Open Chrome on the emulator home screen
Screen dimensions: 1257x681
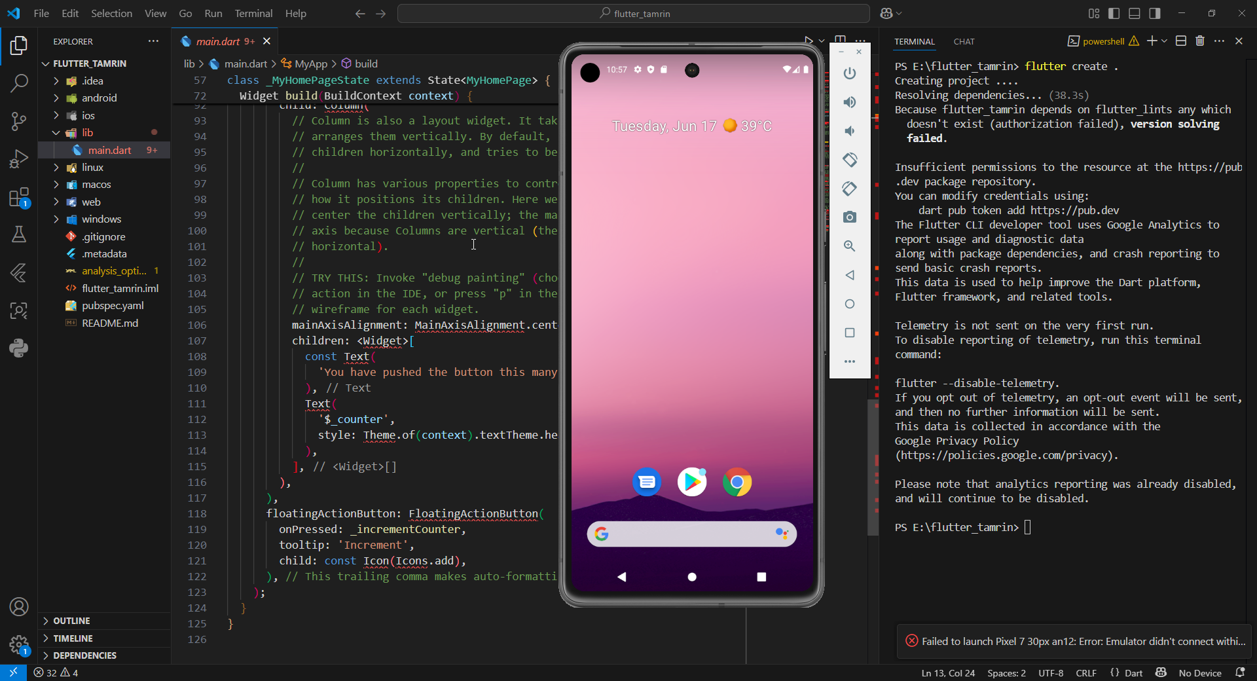737,483
